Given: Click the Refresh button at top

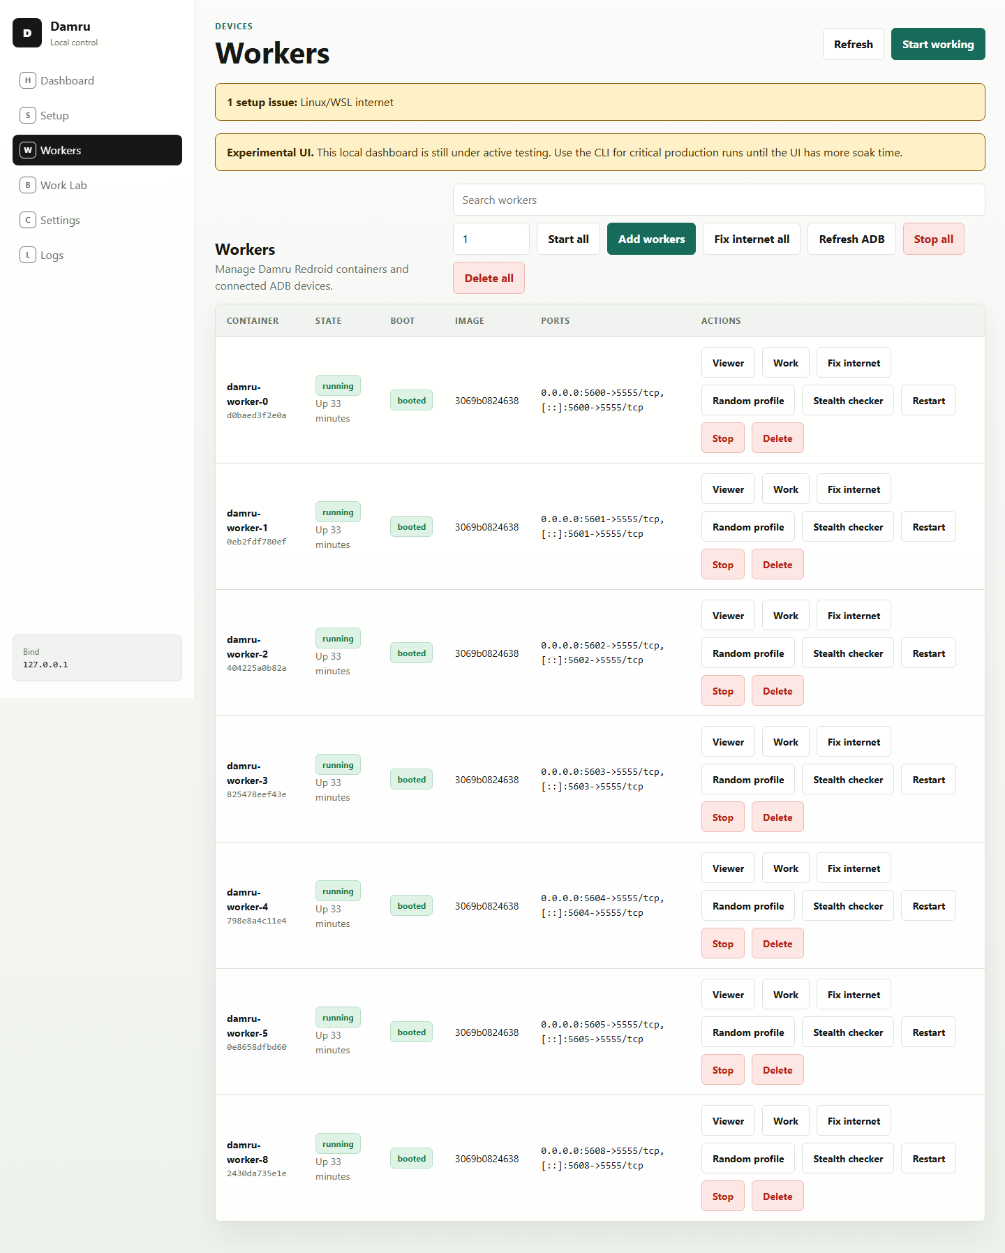Looking at the screenshot, I should point(853,44).
